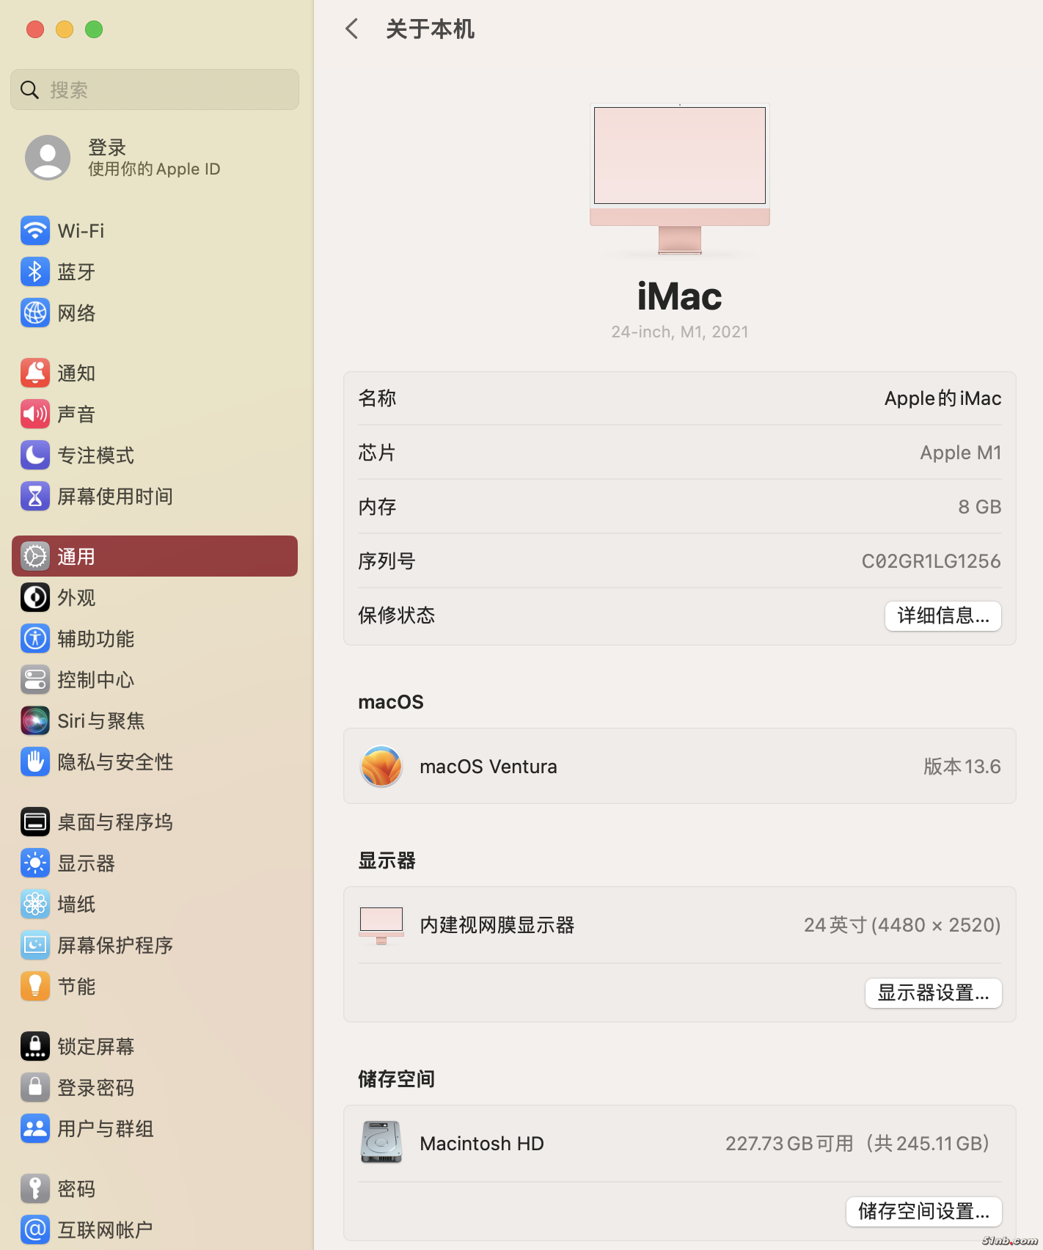The image size is (1043, 1250).
Task: Click '227.73 GB可用' storage text
Action: pos(789,1144)
